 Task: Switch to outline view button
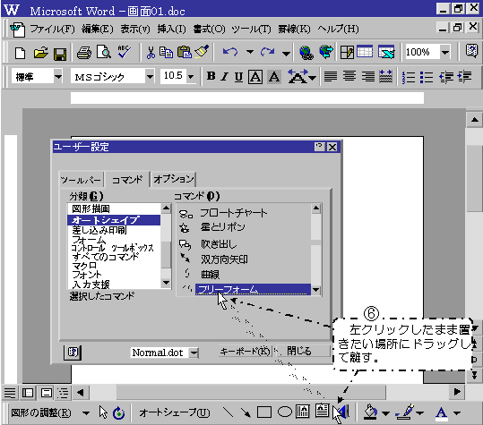point(63,393)
